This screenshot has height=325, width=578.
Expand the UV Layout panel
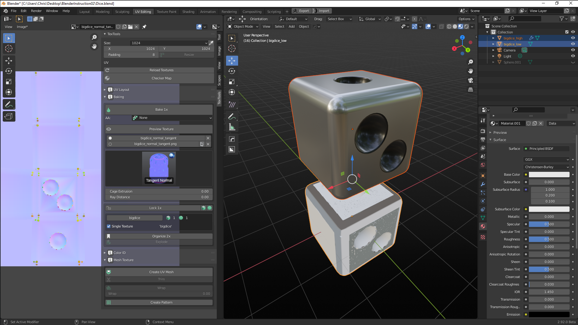point(105,90)
